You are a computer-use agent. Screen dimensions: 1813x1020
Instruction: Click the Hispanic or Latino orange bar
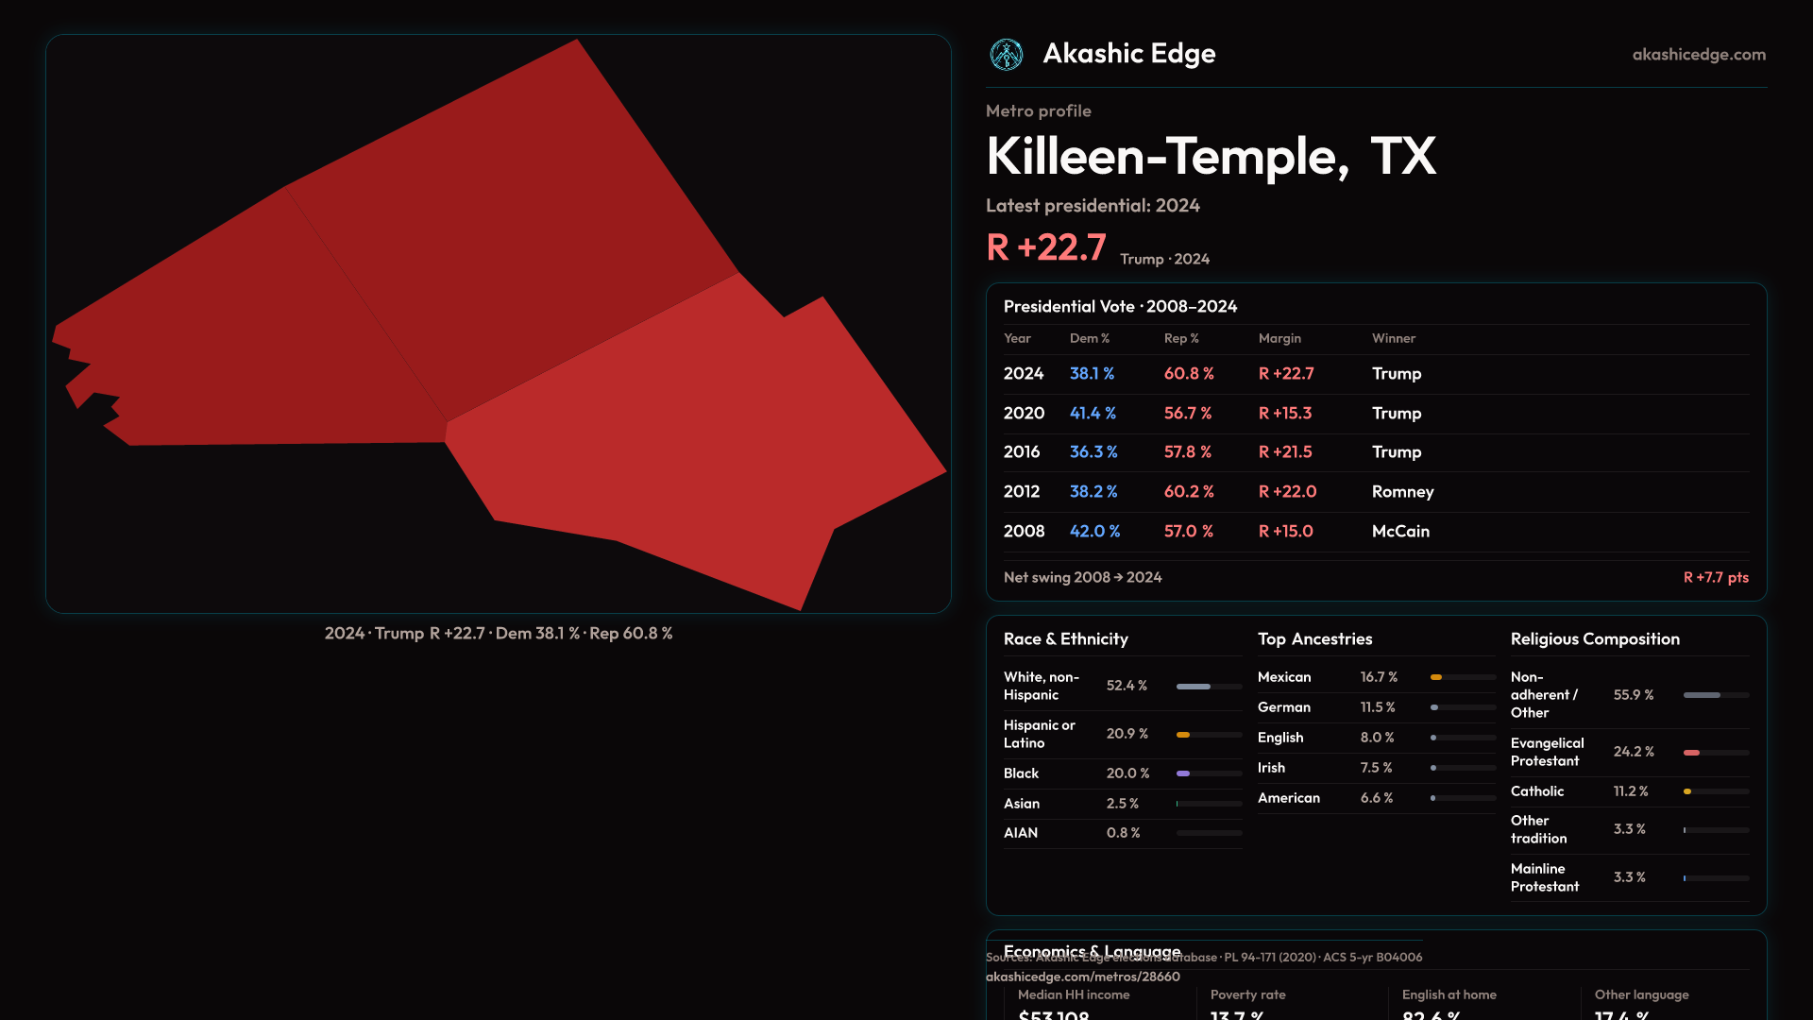(x=1183, y=735)
